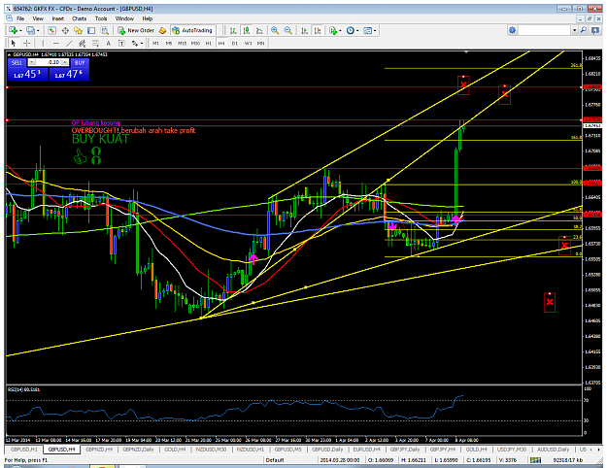This screenshot has width=607, height=468.
Task: Switch timeframe to M1
Action: pos(155,44)
